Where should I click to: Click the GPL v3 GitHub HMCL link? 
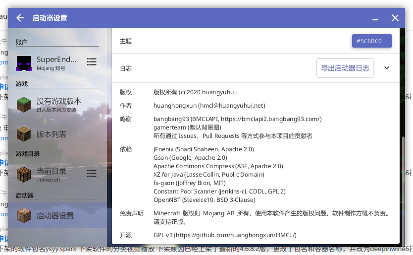coord(225,235)
